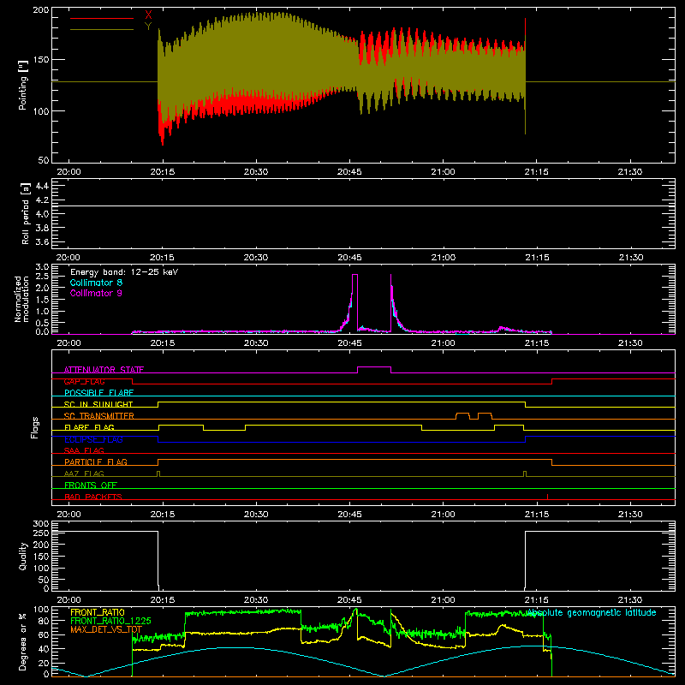Viewport: 685px width, 685px height.
Task: Click the 21:30 tick under Pointing panel
Action: tap(630, 172)
